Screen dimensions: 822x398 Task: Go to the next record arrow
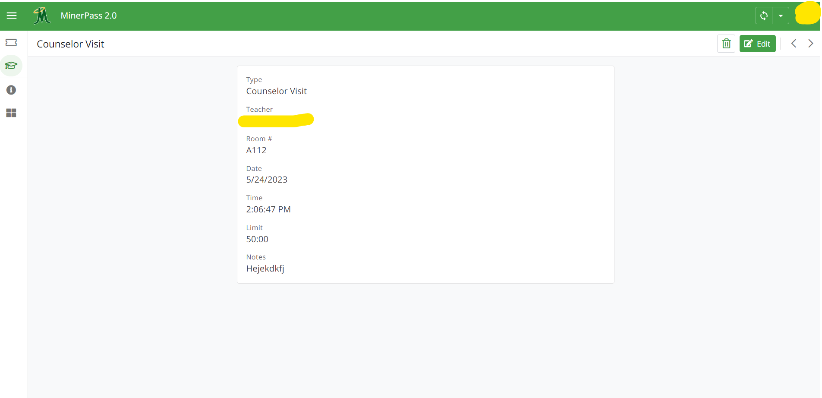[x=811, y=44]
